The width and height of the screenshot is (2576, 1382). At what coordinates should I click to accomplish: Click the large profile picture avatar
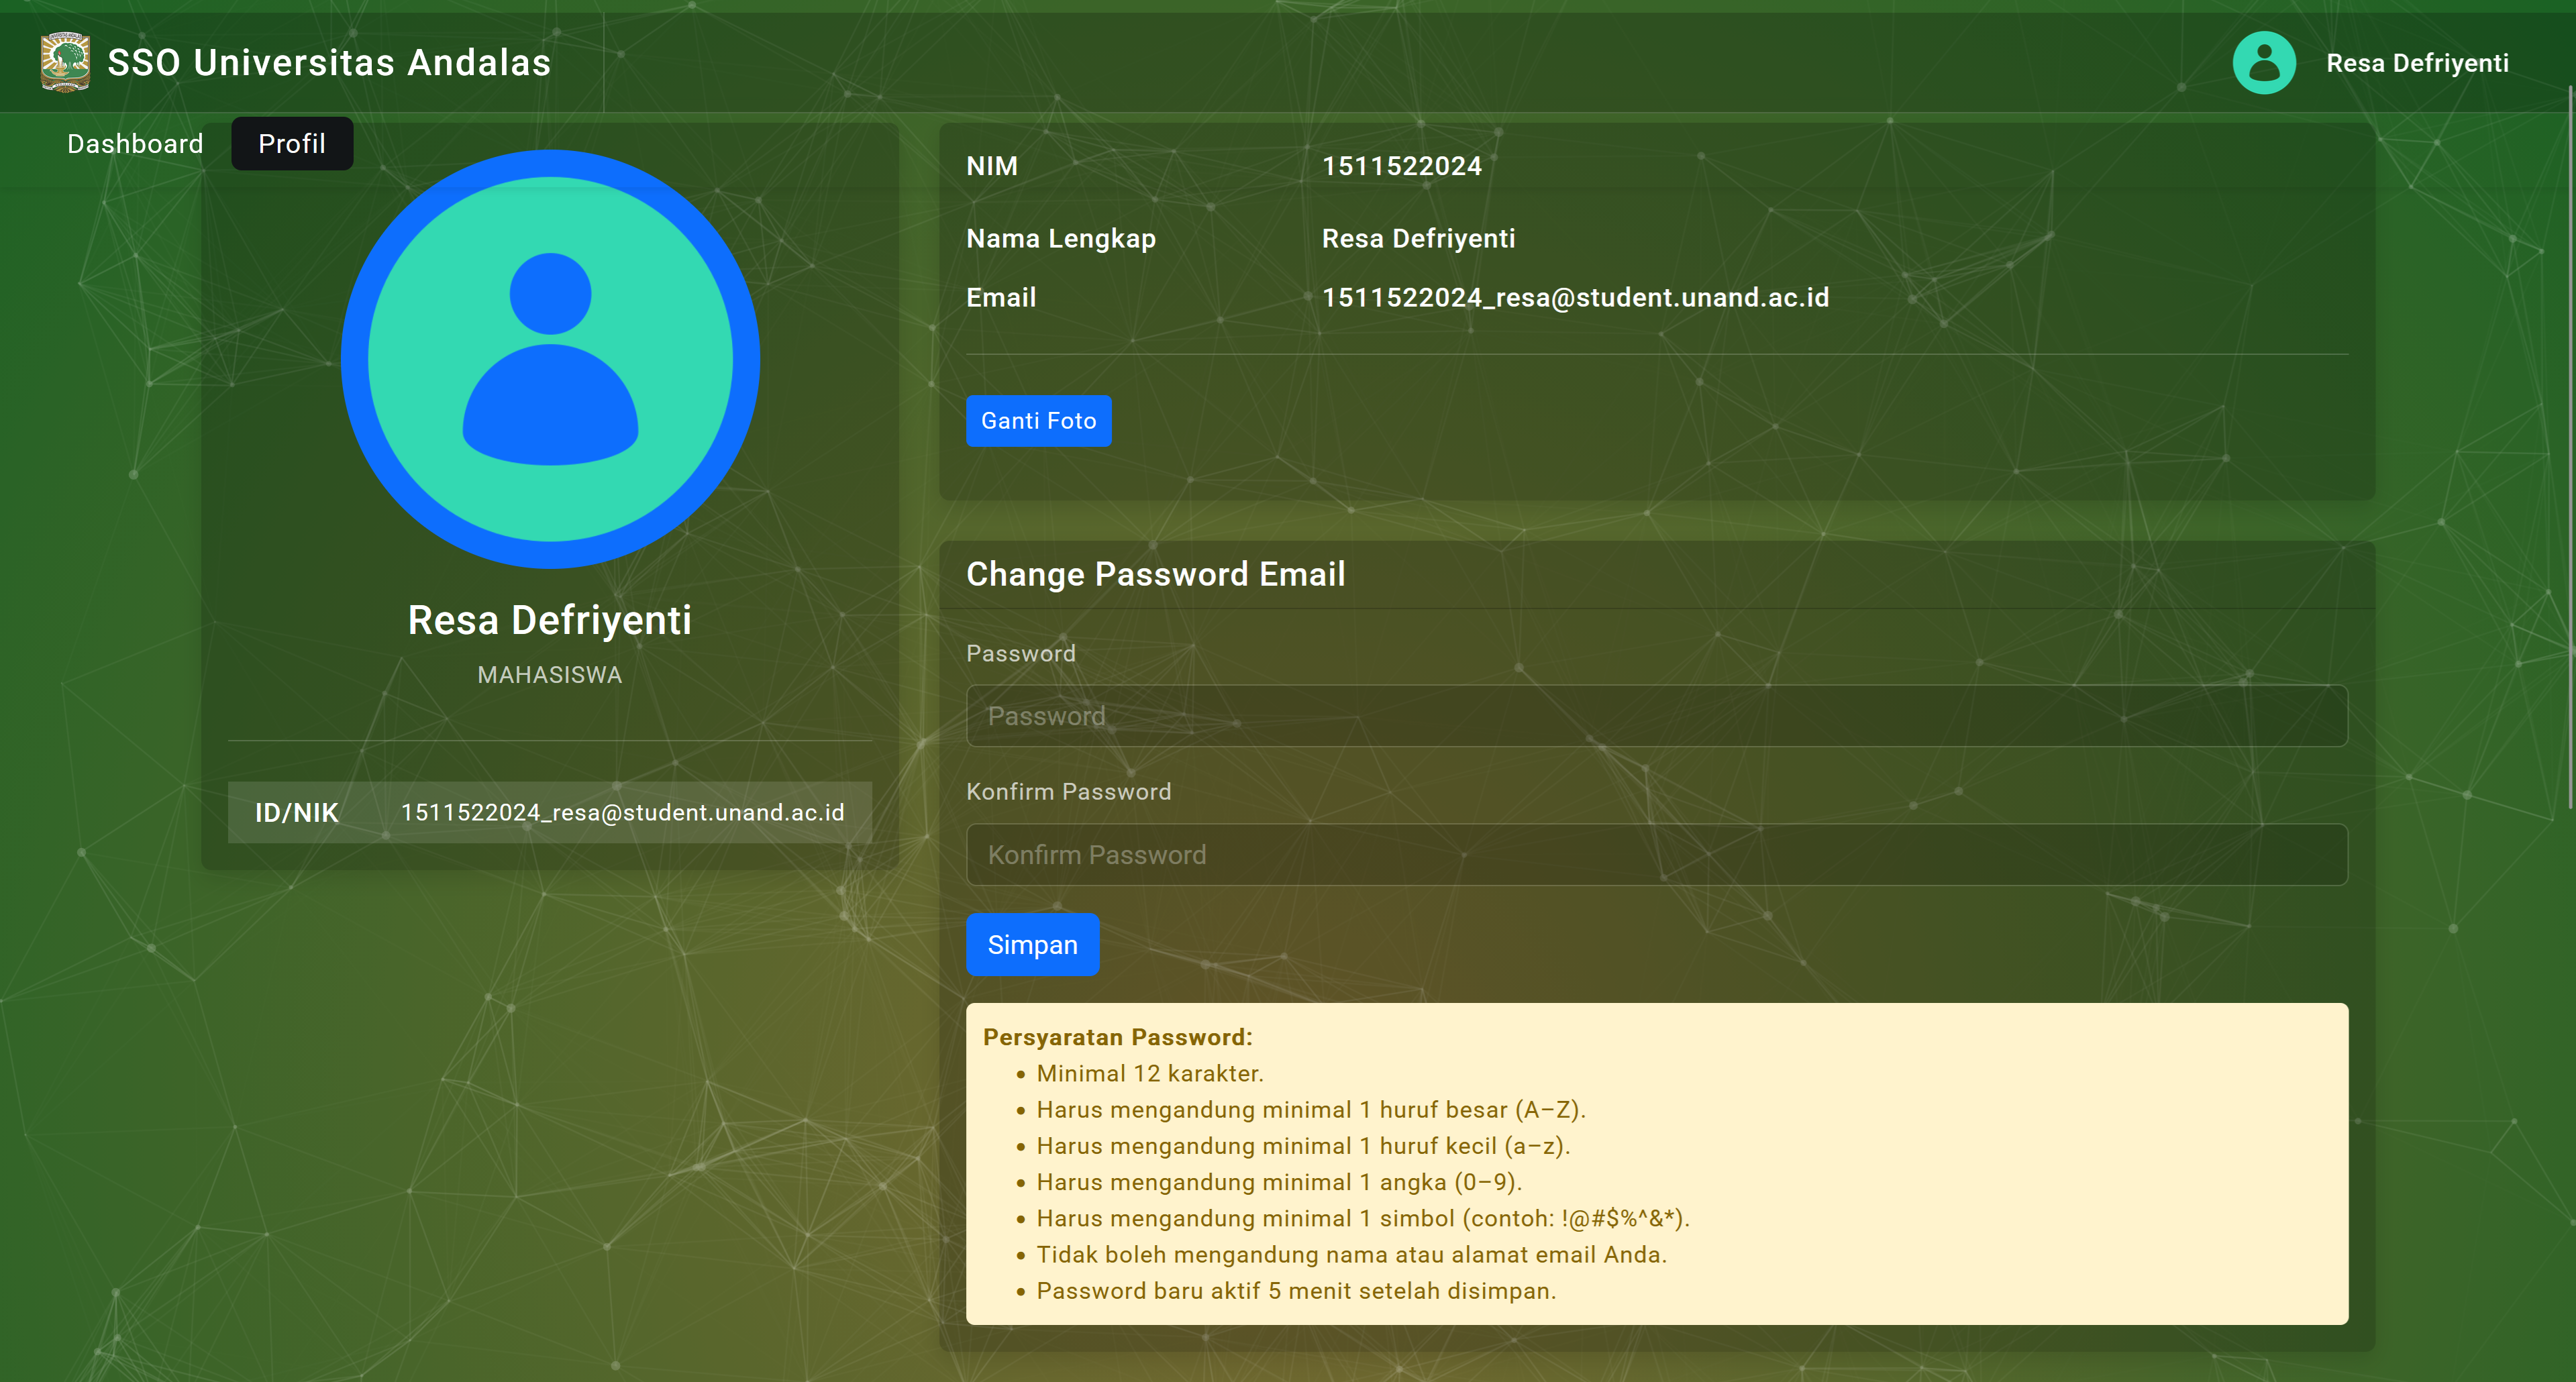pos(550,359)
